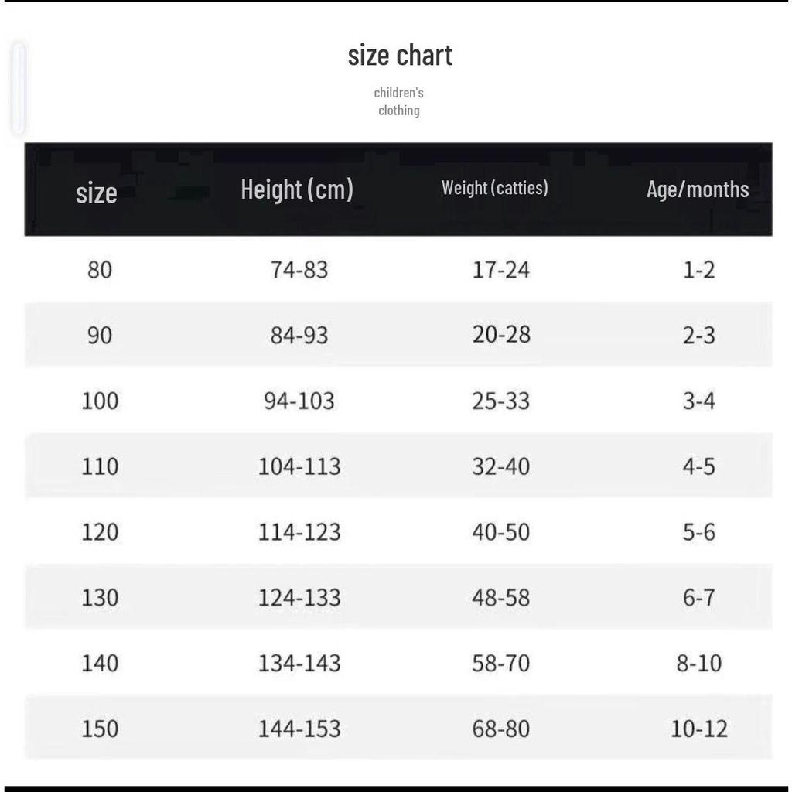Click the white vertical scroll handle
The image size is (792, 792).
tap(19, 88)
